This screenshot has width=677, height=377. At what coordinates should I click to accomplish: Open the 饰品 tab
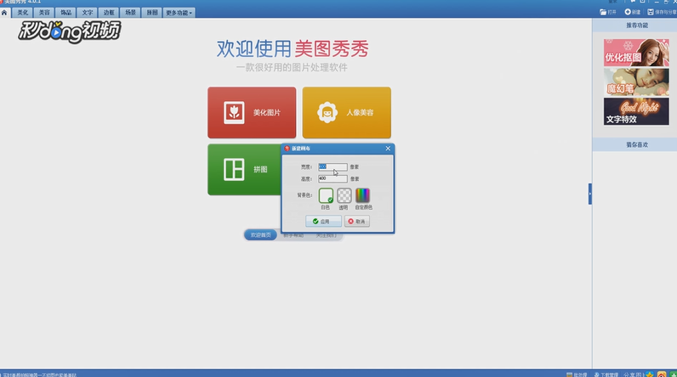click(65, 13)
